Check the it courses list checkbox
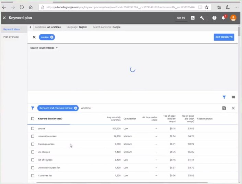Image resolution: width=242 pixels, height=184 pixels. point(33,175)
